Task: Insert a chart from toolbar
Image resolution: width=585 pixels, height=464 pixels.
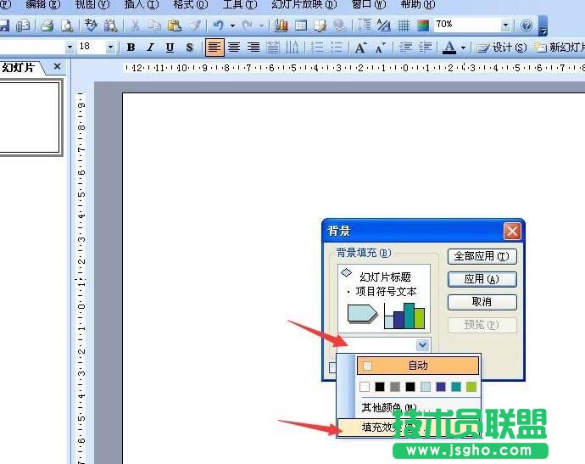Action: click(281, 25)
